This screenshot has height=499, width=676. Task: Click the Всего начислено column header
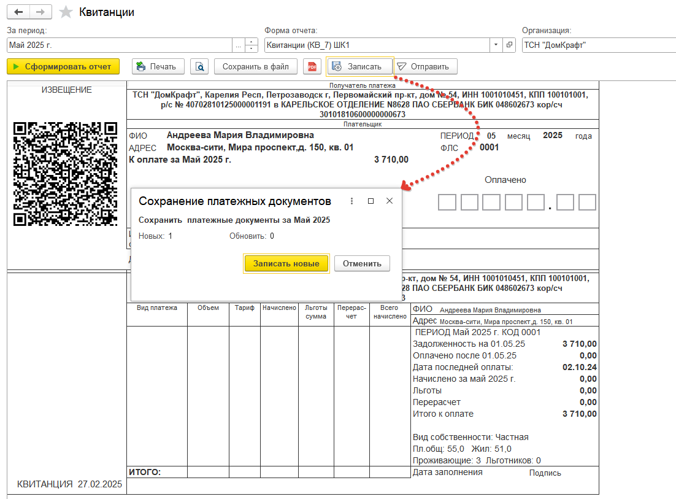[x=390, y=312]
